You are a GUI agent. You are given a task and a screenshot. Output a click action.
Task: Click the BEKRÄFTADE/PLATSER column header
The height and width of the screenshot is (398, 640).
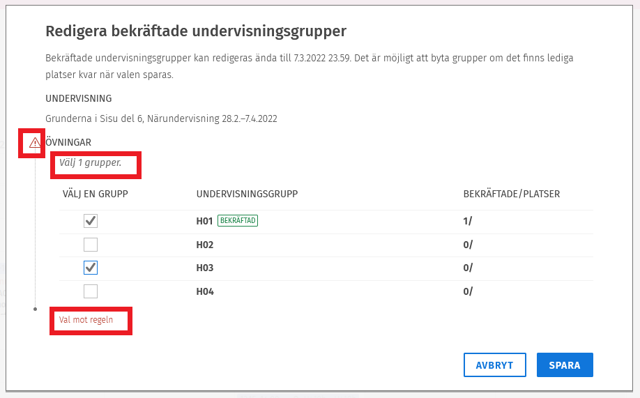[x=512, y=193]
